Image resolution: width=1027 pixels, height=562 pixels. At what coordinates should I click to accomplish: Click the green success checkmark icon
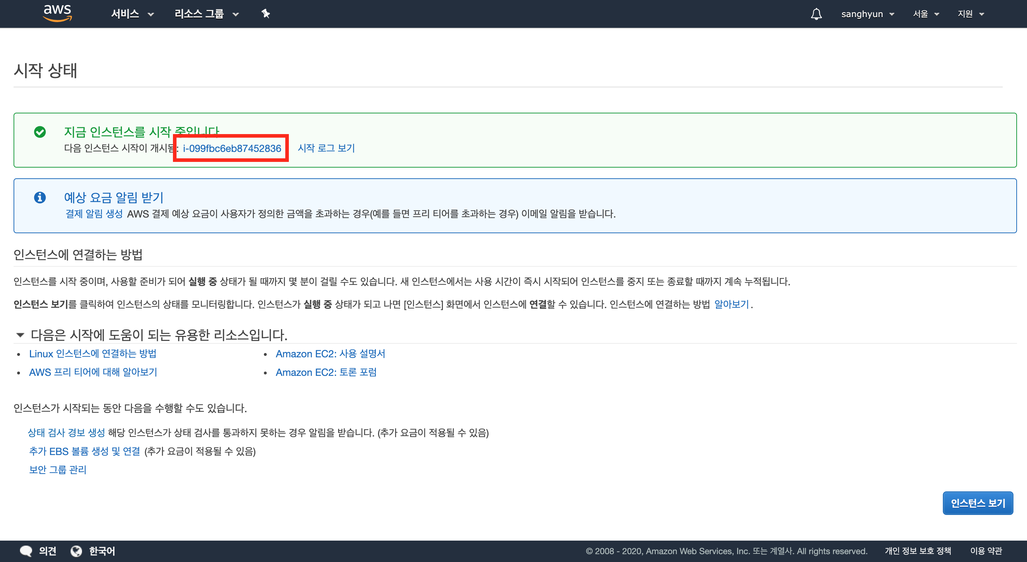[x=40, y=132]
